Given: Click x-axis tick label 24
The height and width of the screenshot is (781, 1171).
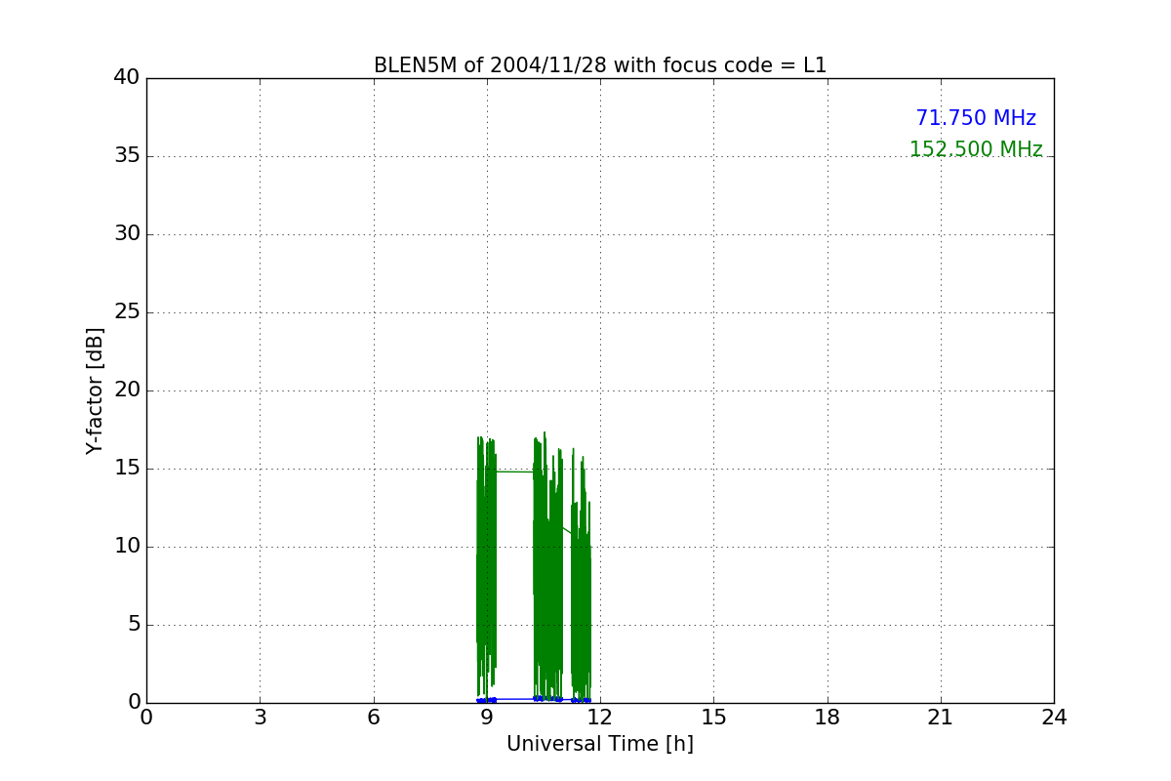Looking at the screenshot, I should tap(1054, 718).
